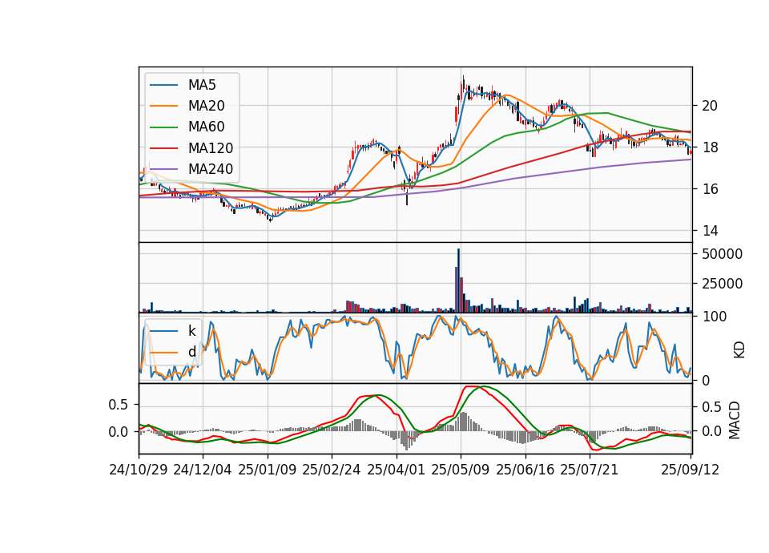Screen dimensions: 769x553
Task: Click the 25/05/09 date axis label
Action: [461, 470]
